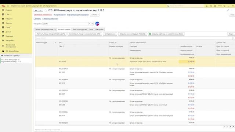The width and height of the screenshot is (235, 132).
Task: Open favorites star in title bar
Action: [x=215, y=6]
